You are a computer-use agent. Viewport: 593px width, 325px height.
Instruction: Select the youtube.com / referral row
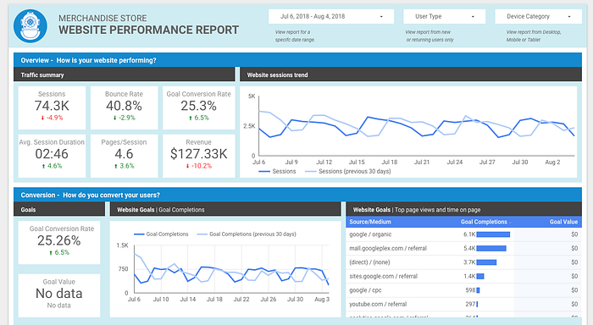463,304
